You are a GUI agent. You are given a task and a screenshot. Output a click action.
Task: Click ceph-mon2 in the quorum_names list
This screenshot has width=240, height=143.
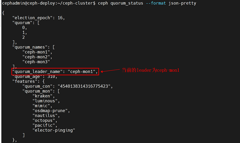coord(37,57)
